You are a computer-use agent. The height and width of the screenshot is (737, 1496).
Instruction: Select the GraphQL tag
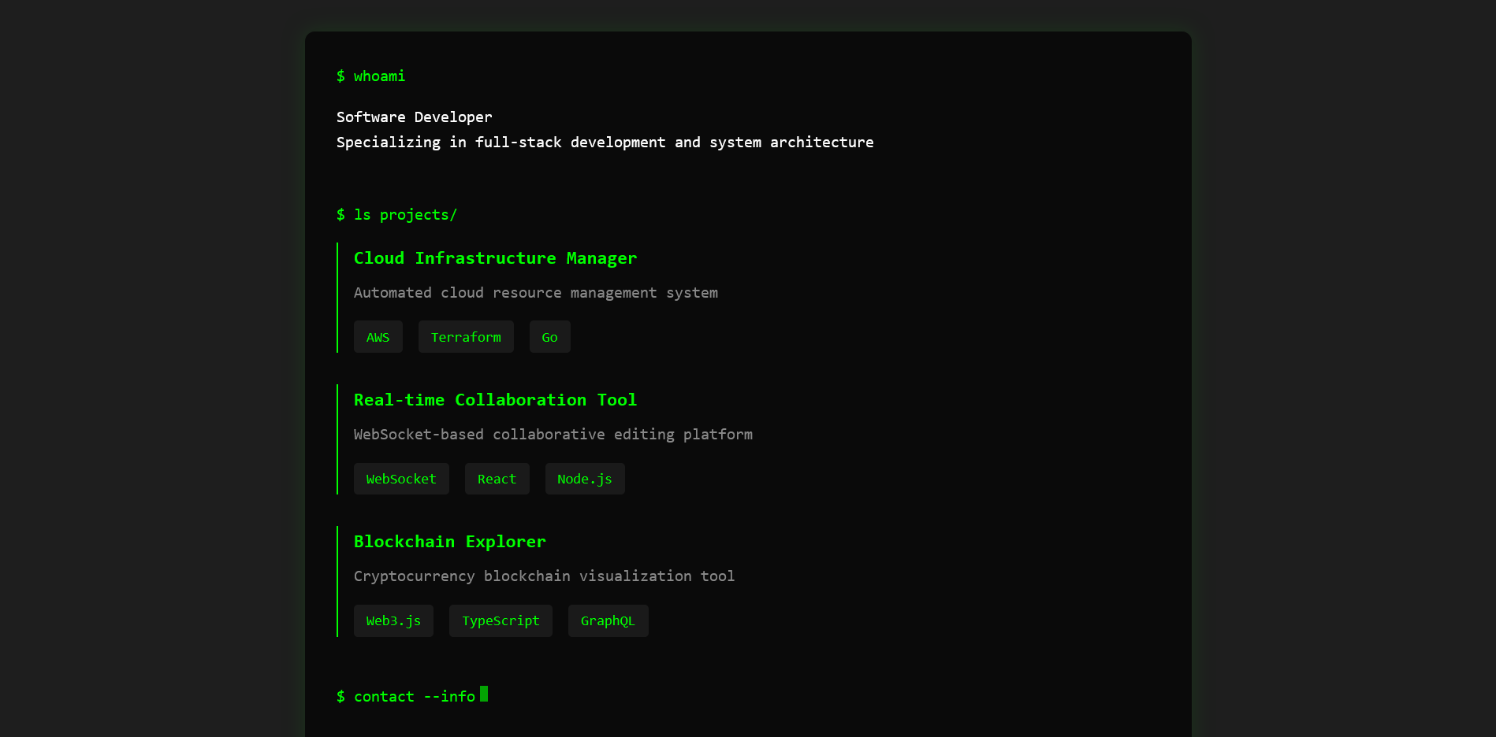(x=608, y=620)
